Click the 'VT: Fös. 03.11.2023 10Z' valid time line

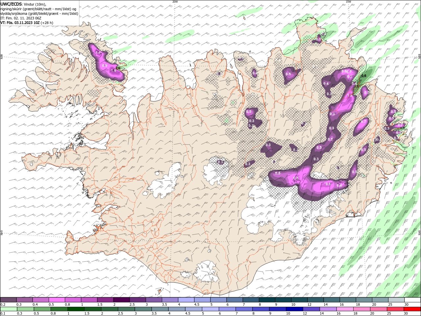(x=20, y=23)
